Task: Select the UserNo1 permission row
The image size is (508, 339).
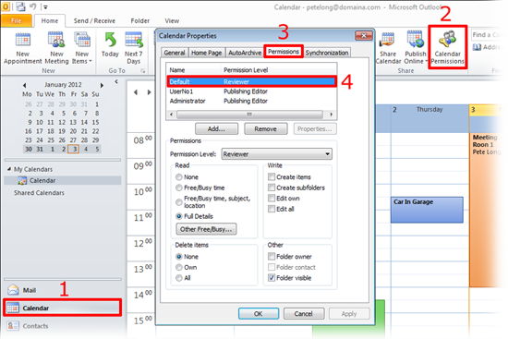Action: click(252, 91)
